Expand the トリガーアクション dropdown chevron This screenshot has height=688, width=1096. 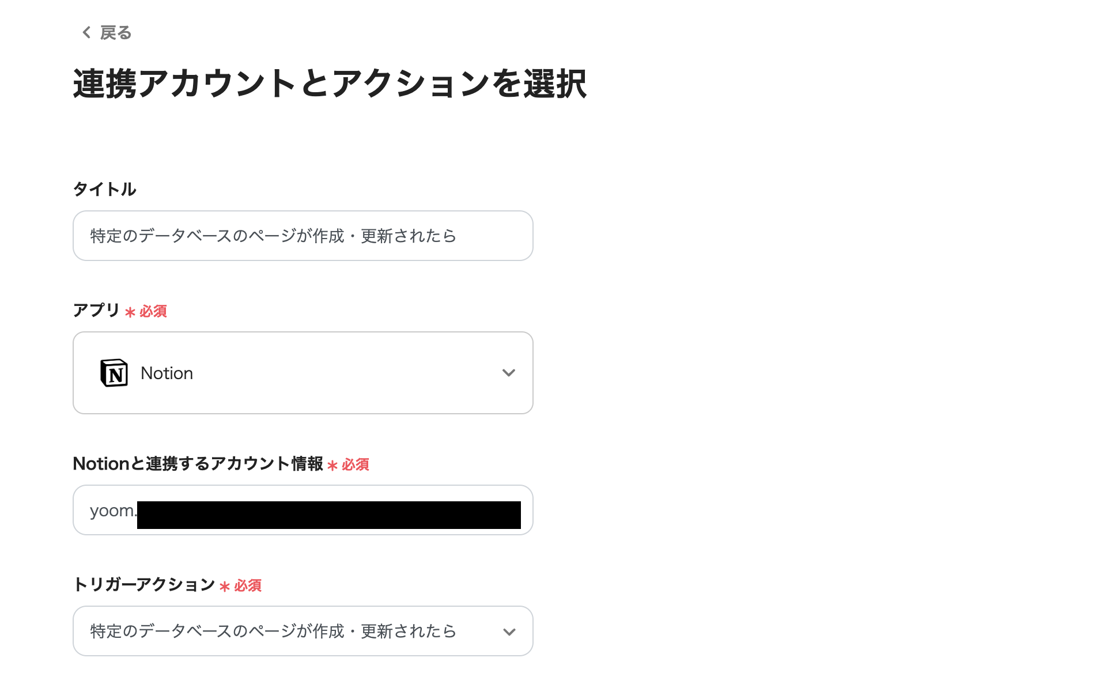(x=509, y=631)
